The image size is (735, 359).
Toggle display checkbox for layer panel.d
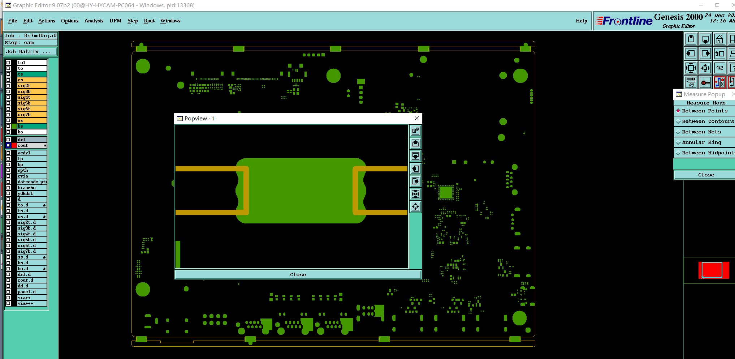pos(8,292)
